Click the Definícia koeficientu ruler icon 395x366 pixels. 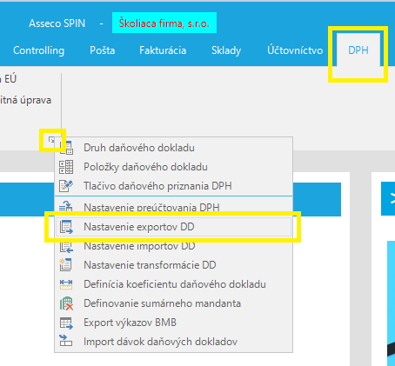pos(66,284)
